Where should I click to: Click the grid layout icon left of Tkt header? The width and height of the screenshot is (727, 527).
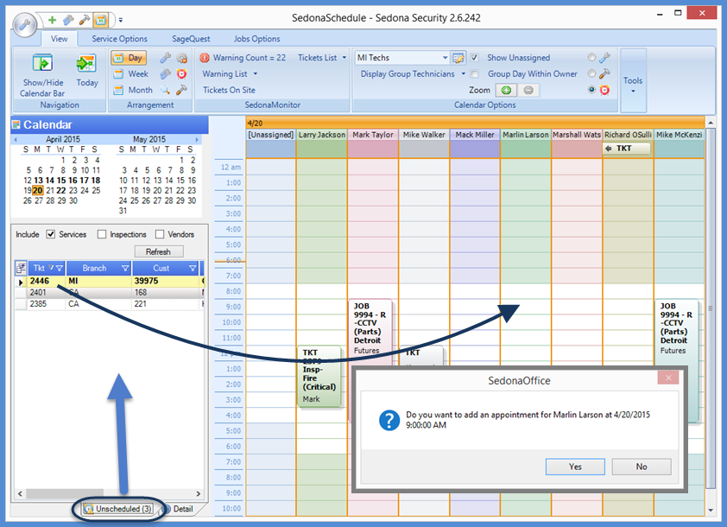[x=21, y=268]
